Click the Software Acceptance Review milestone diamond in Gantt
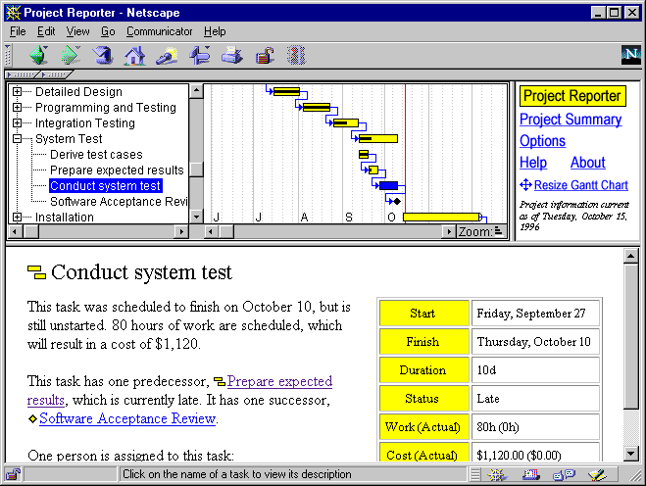646x486 pixels. [x=397, y=202]
